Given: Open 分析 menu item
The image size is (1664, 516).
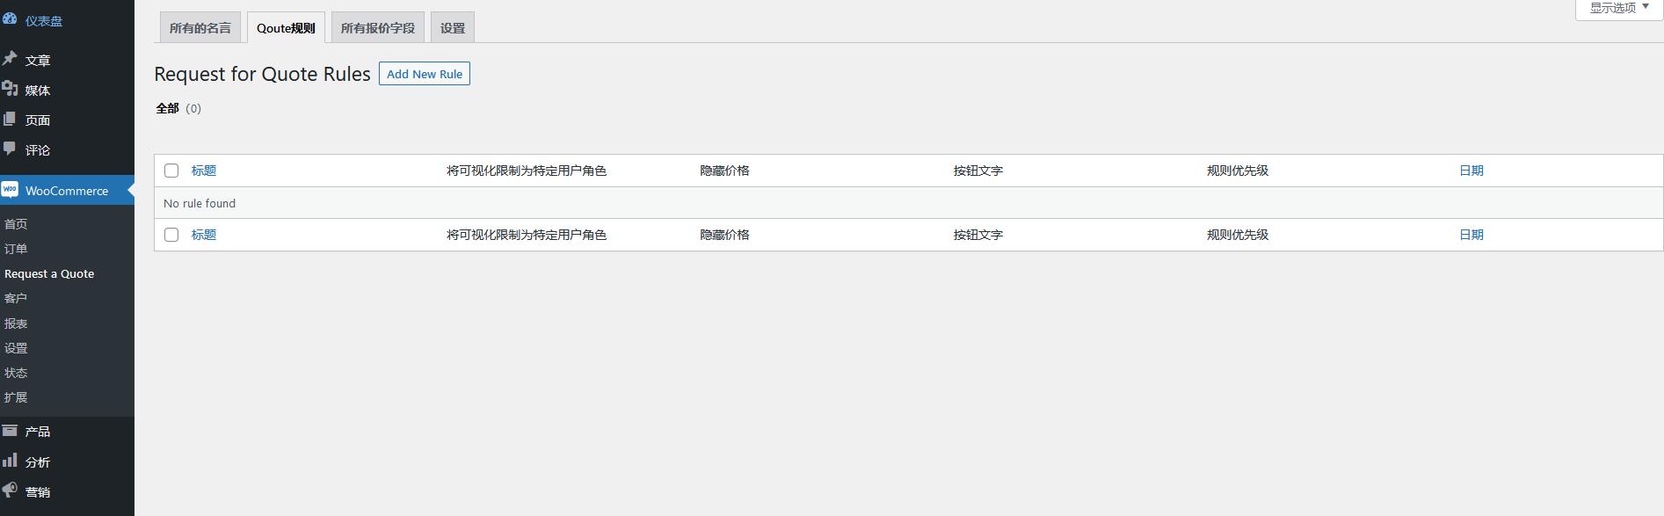Looking at the screenshot, I should point(38,462).
